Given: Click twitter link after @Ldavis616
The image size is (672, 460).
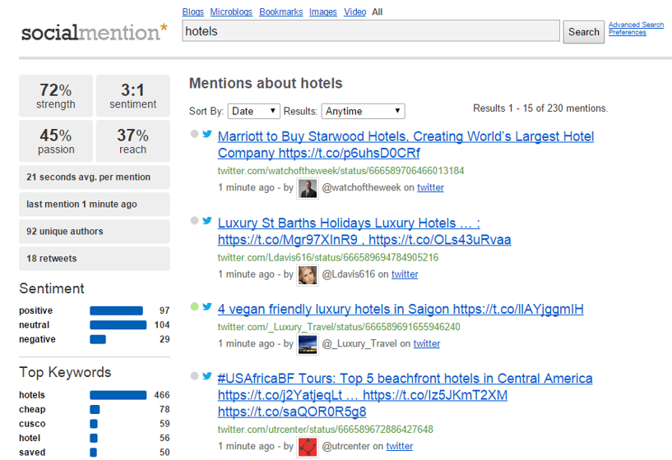Looking at the screenshot, I should tap(405, 274).
